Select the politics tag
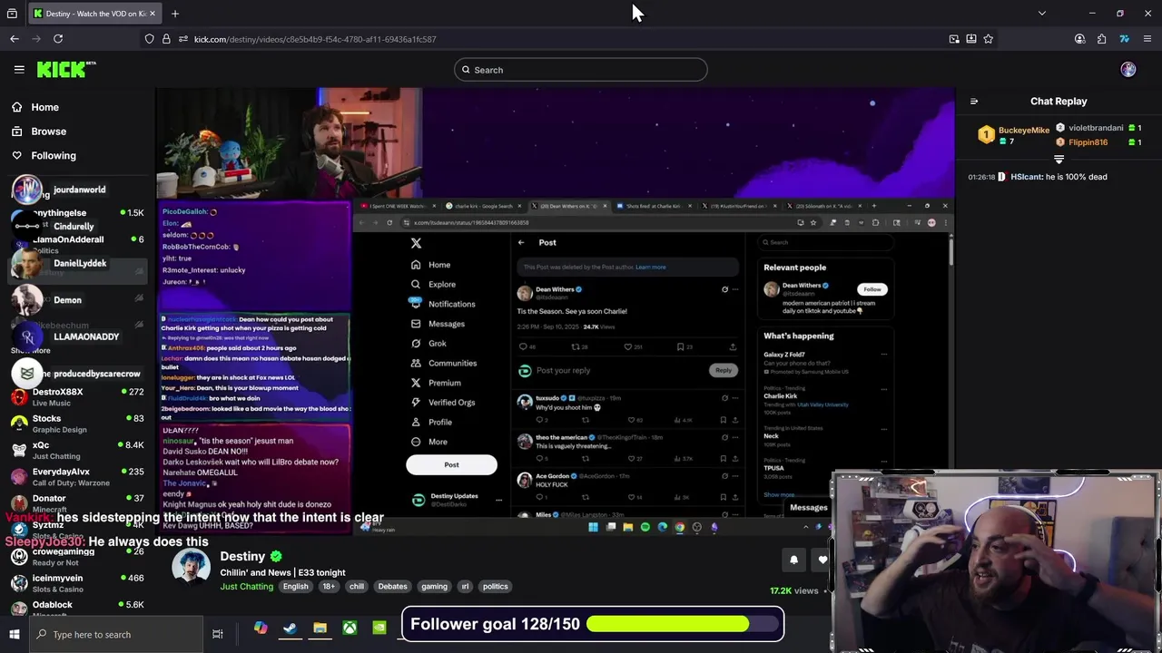The height and width of the screenshot is (653, 1162). [x=495, y=587]
